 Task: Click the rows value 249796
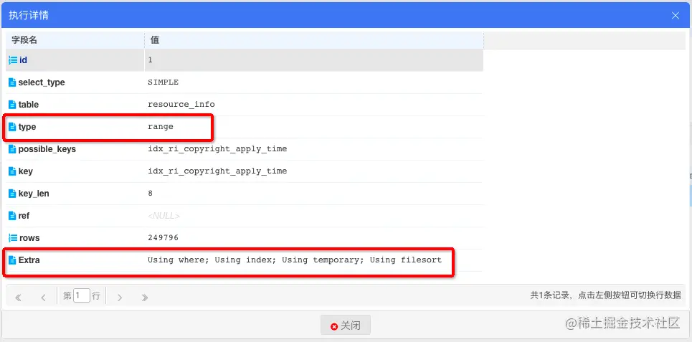(163, 238)
